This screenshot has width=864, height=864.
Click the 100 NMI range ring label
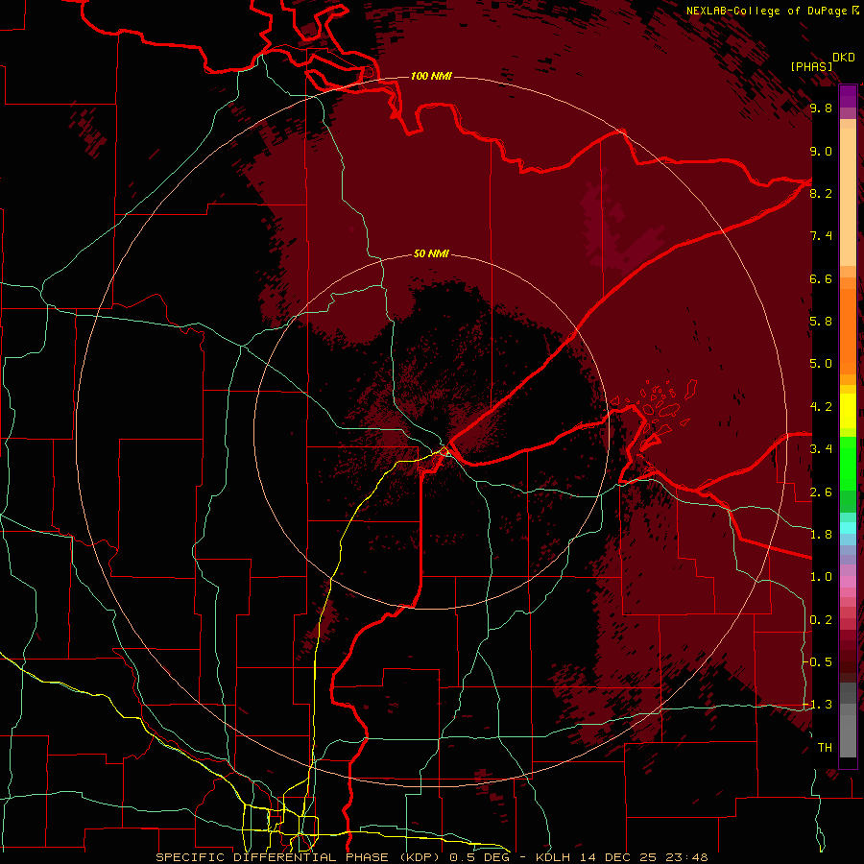point(431,76)
